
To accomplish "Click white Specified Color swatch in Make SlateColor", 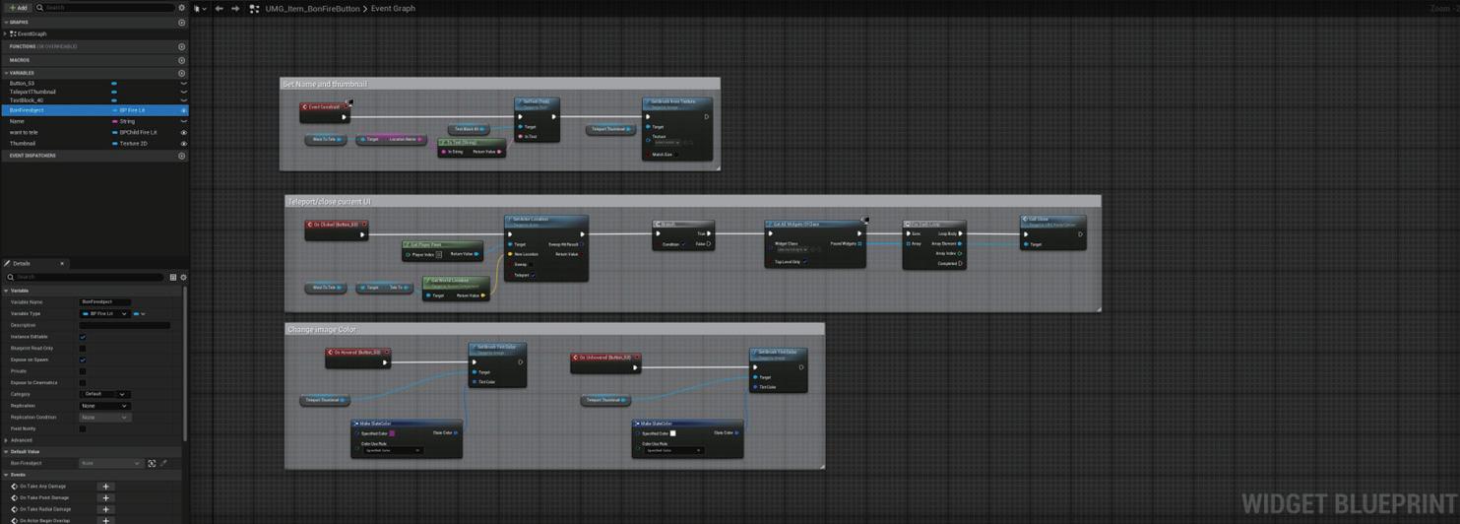I will 672,433.
